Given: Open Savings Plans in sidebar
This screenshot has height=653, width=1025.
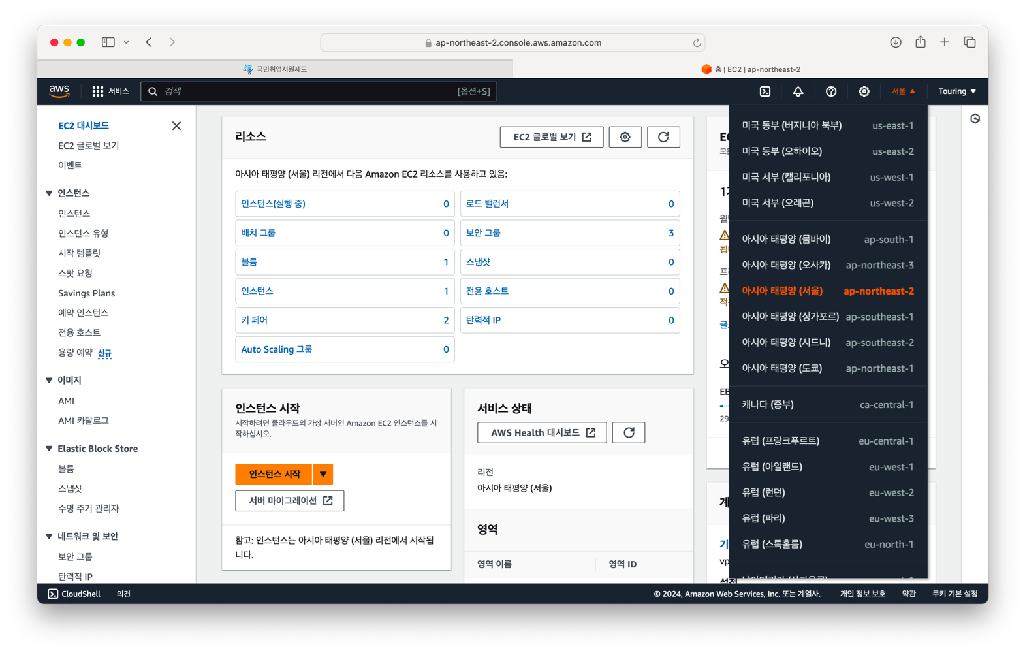Looking at the screenshot, I should (x=86, y=293).
